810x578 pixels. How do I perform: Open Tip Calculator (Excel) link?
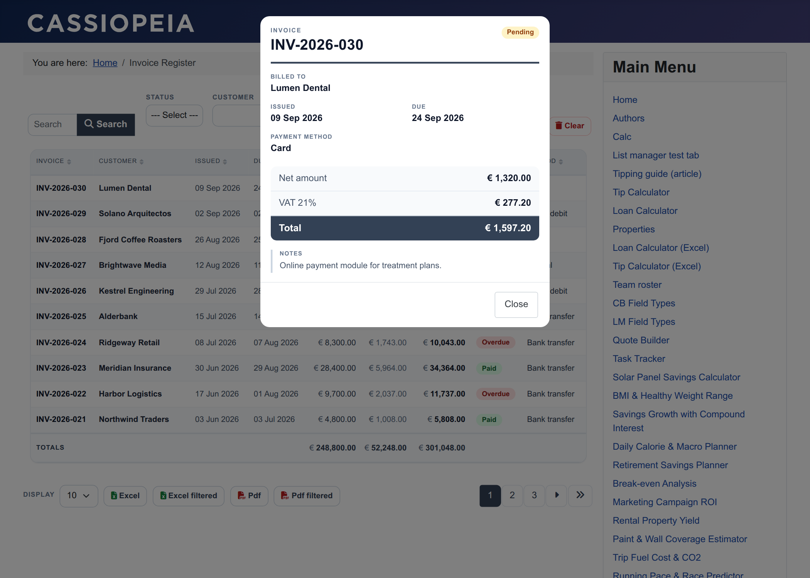[656, 266]
